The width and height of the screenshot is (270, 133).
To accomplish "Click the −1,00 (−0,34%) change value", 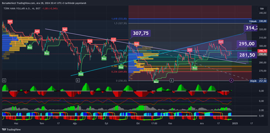I will coord(50,8).
